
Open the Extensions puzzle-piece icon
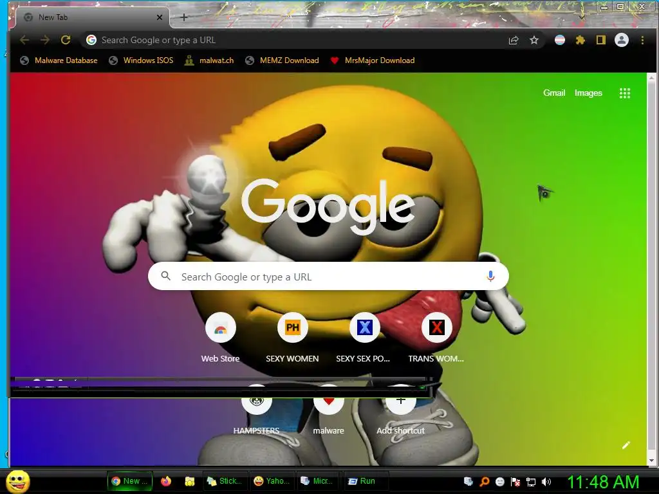tap(580, 40)
